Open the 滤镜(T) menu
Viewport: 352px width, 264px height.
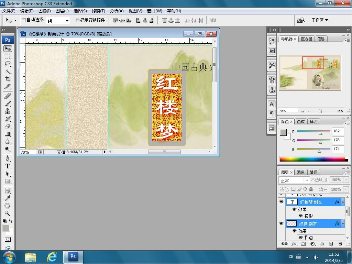click(98, 11)
